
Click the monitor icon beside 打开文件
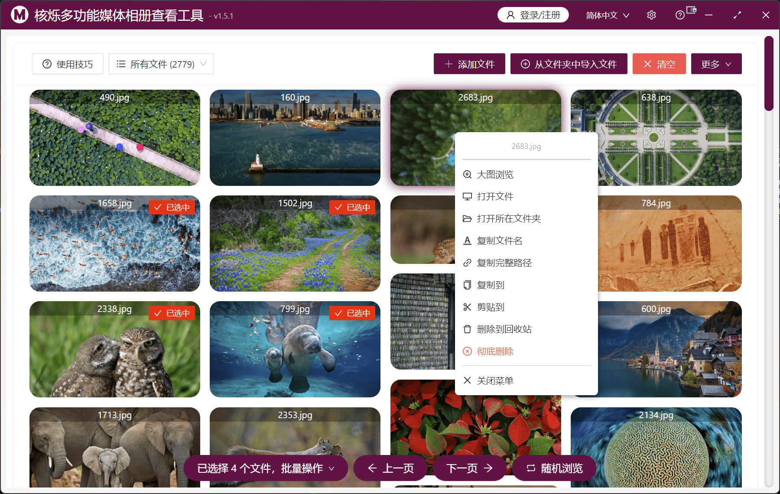coord(467,196)
